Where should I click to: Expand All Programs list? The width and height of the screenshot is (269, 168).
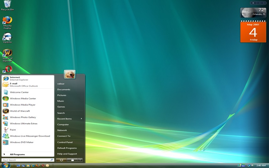coord(17,155)
